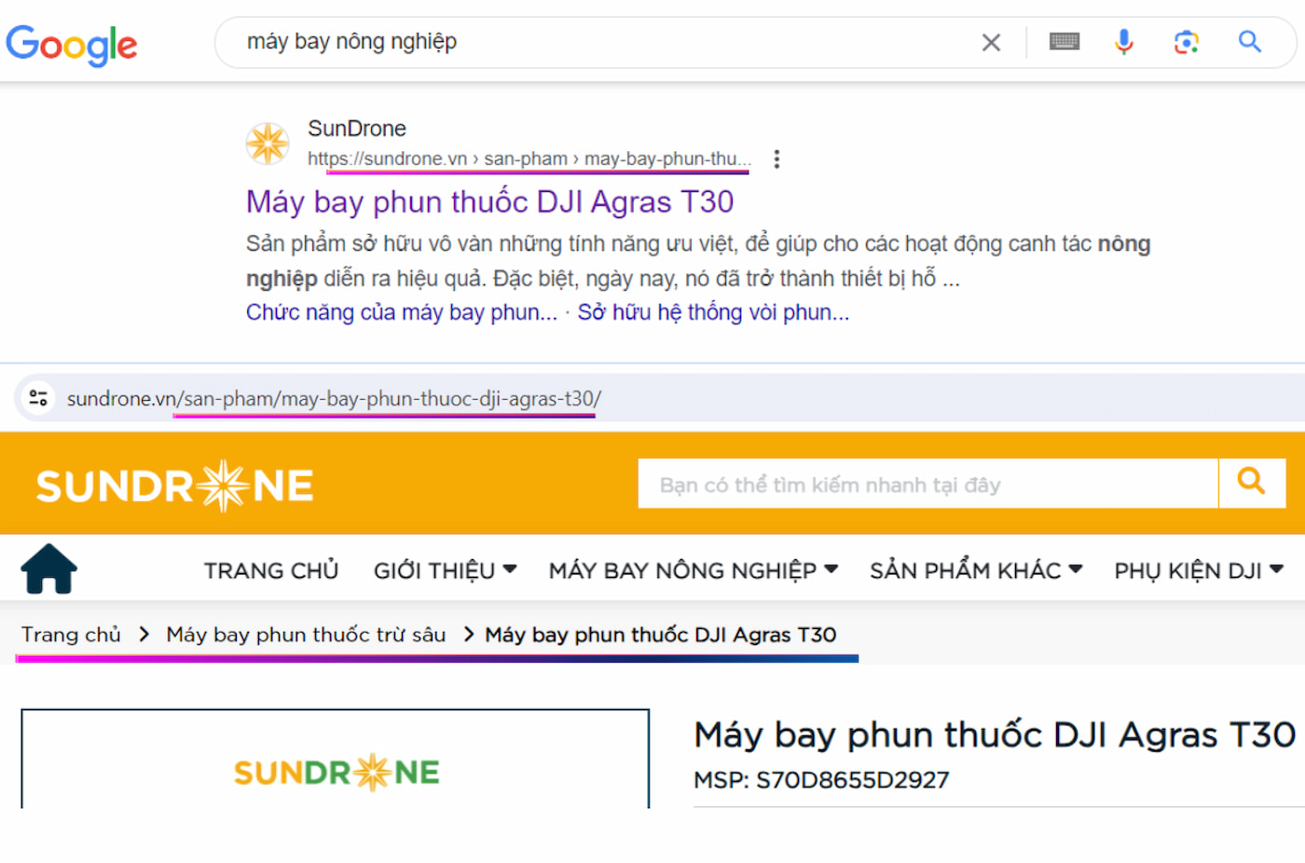
Task: Start voice search with microphone icon
Action: tap(1123, 42)
